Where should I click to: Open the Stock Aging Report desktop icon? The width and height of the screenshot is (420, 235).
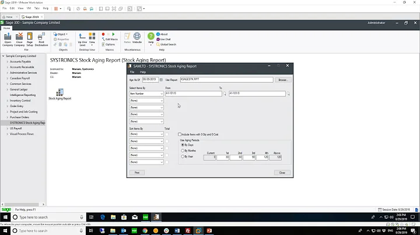click(60, 94)
